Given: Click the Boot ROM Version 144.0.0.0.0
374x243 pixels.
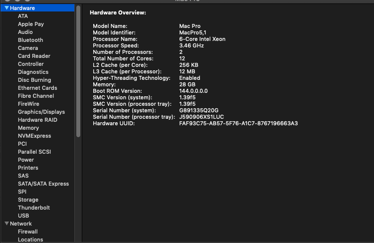Looking at the screenshot, I should pos(193,91).
